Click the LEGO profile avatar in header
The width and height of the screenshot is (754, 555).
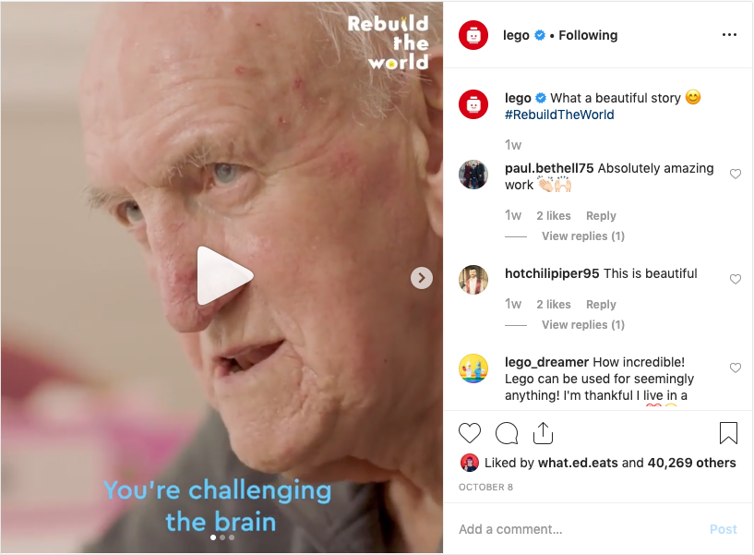click(473, 35)
